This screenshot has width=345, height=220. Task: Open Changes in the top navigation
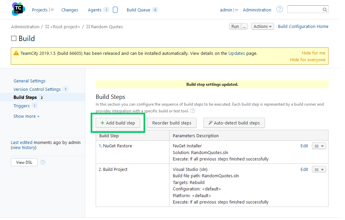[x=70, y=10]
